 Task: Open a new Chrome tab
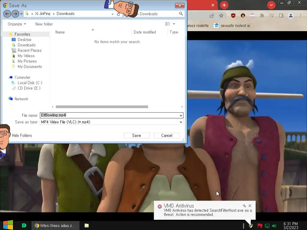point(224,5)
